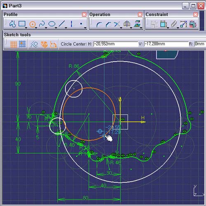Expand the Circle tool dropdown arrow
The height and width of the screenshot is (206, 206).
(x=36, y=28)
